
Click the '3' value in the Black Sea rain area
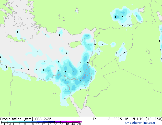point(115,17)
